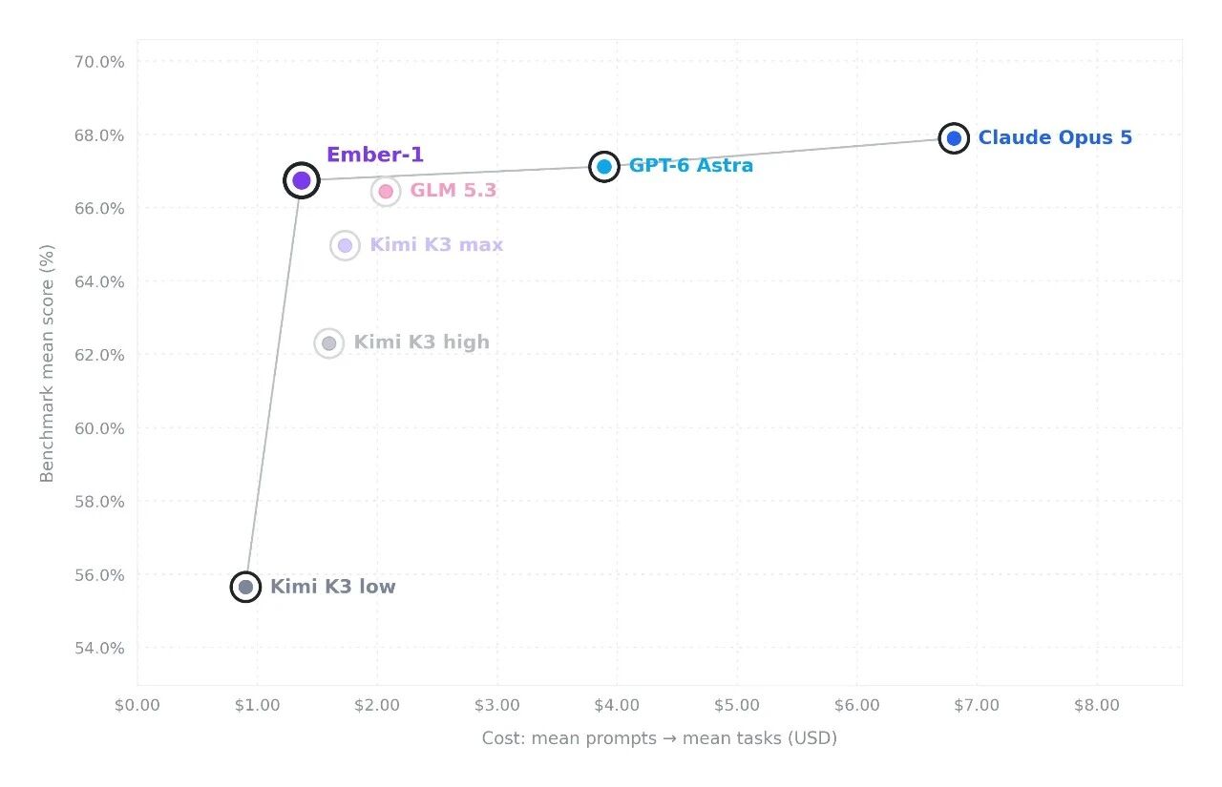This screenshot has width=1222, height=787.
Task: Select the Kimi K3 high data point
Action: point(329,343)
